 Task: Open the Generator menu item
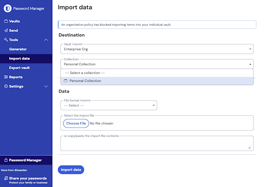[x=18, y=49]
